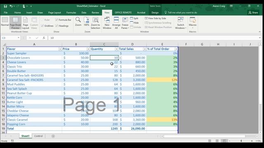Click Page Layout icon in status bar
Image resolution: width=264 pixels, height=148 pixels.
(x=217, y=141)
